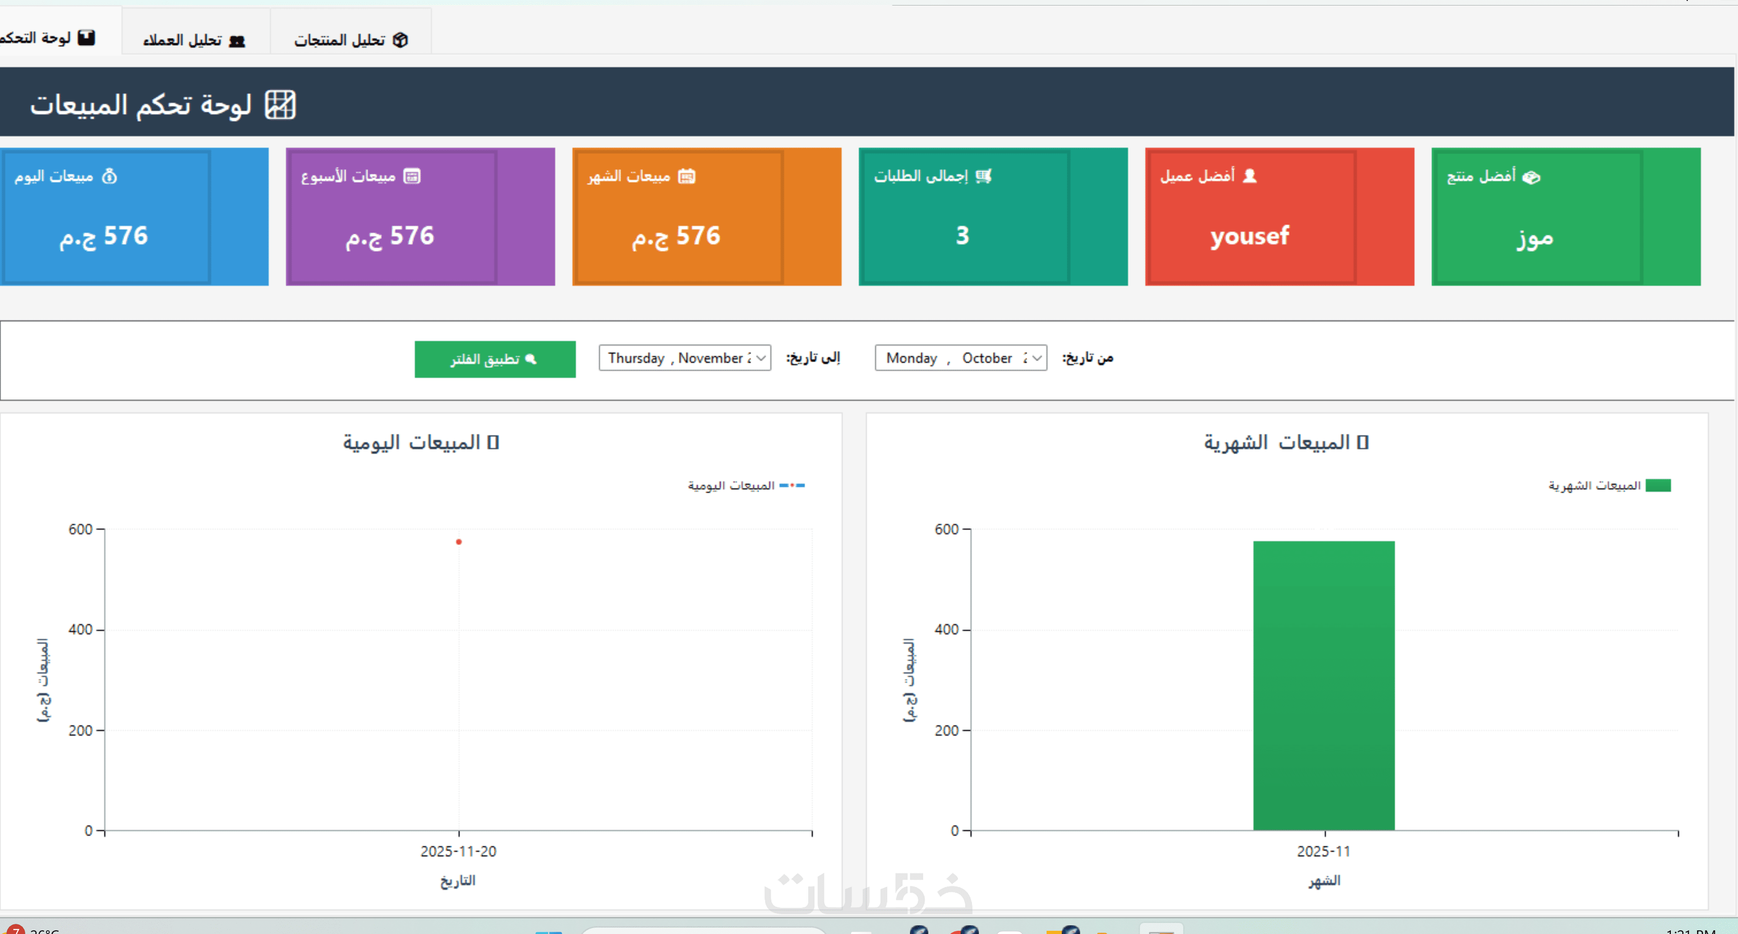This screenshot has height=934, width=1738.
Task: Click the sales dashboard chart icon in header
Action: click(x=280, y=104)
